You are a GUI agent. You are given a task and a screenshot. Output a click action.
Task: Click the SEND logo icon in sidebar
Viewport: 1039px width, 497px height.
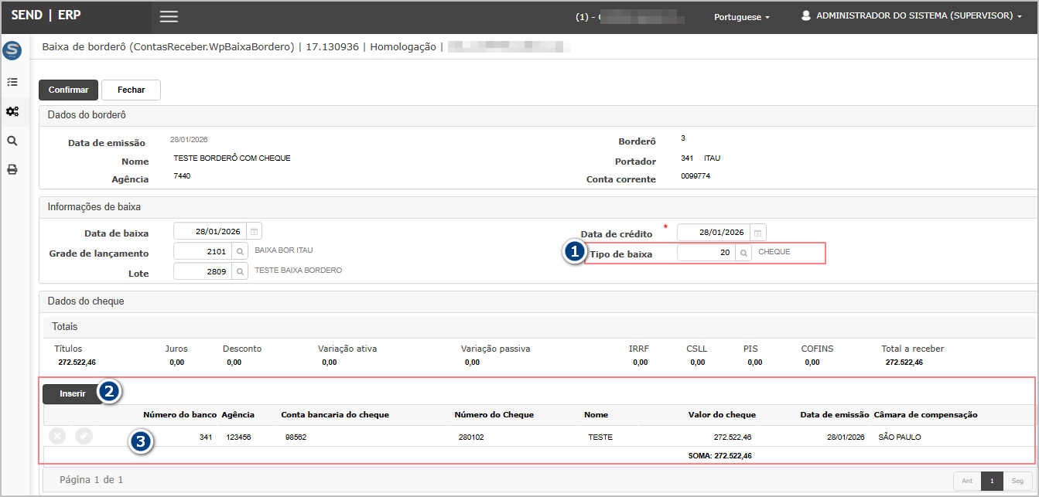pyautogui.click(x=12, y=51)
